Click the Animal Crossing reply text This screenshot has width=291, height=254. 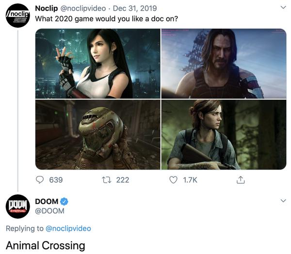coord(46,245)
